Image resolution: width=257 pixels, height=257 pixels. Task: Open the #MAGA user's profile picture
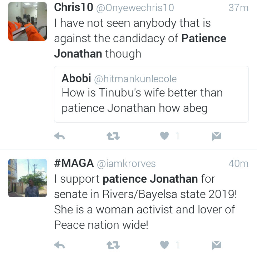tap(28, 178)
